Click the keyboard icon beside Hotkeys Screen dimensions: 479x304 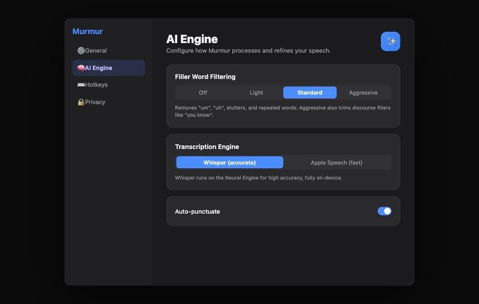pyautogui.click(x=81, y=84)
